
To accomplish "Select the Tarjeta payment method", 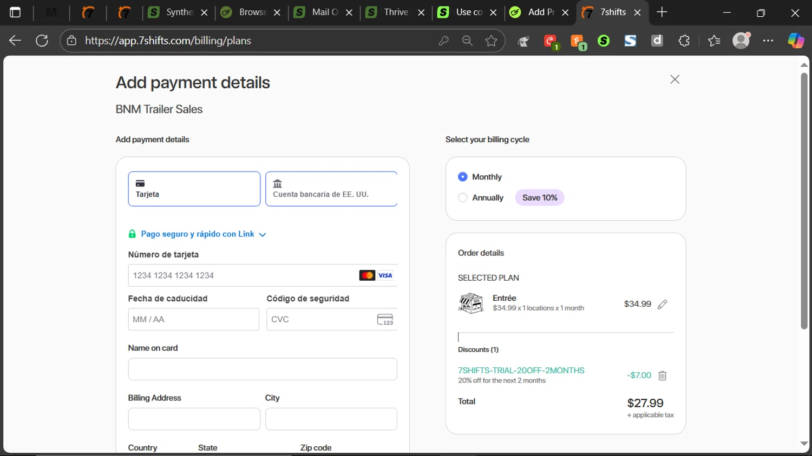I will [x=194, y=189].
